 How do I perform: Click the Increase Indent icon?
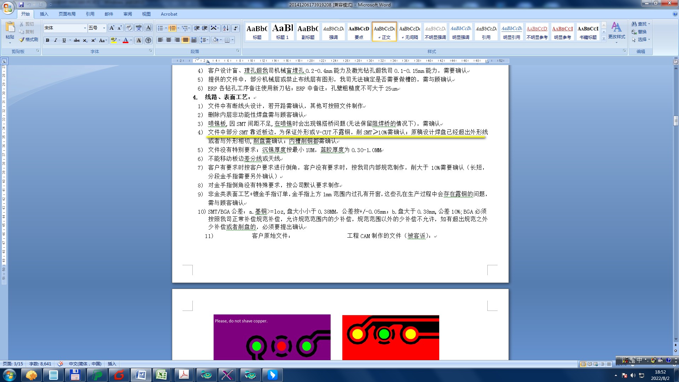tap(205, 28)
